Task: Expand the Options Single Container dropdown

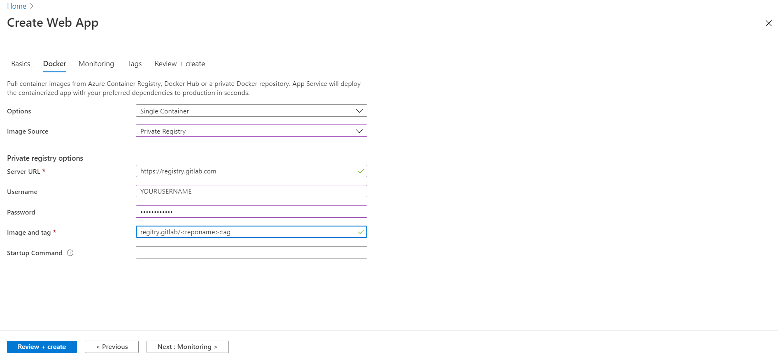Action: [x=252, y=111]
